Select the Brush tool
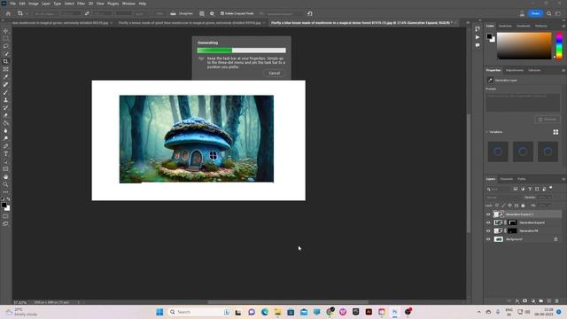Image resolution: width=567 pixels, height=319 pixels. point(5,92)
